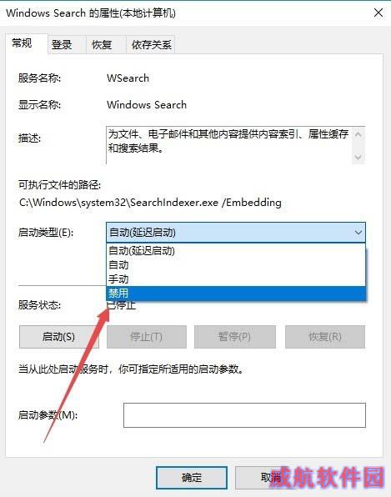391x497 pixels.
Task: Select the 依存关系 tab
Action: coord(151,45)
